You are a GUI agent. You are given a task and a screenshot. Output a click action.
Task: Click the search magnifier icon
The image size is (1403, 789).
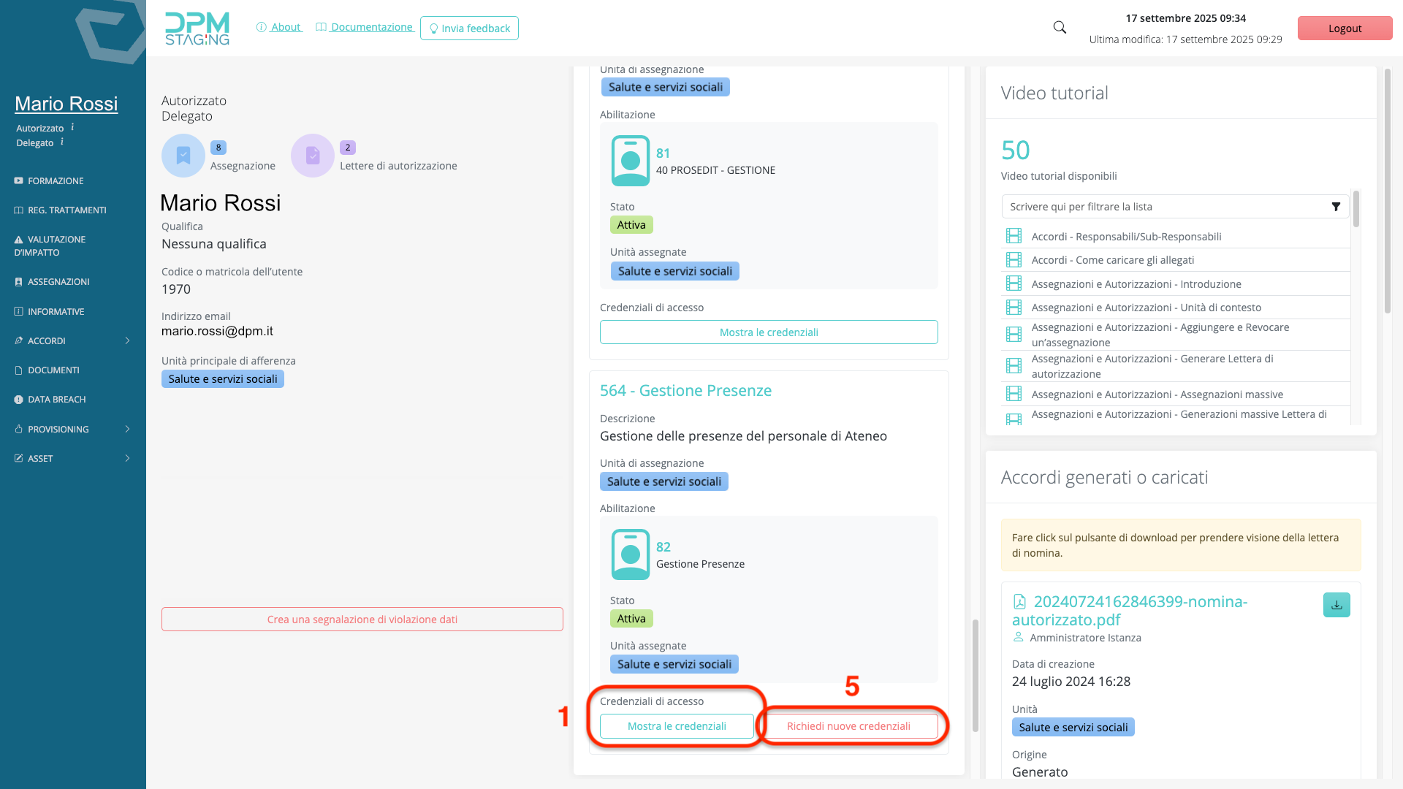(x=1060, y=28)
